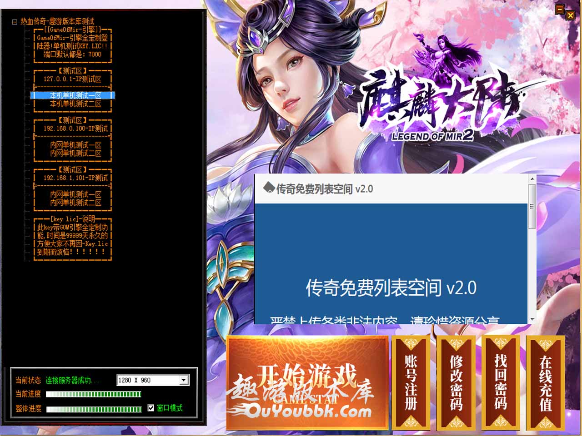Open 找回密码 password recovery
Viewport: 582px width, 436px height.
click(x=501, y=383)
